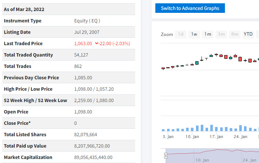Click the 10. Jan axis label

(x=192, y=137)
